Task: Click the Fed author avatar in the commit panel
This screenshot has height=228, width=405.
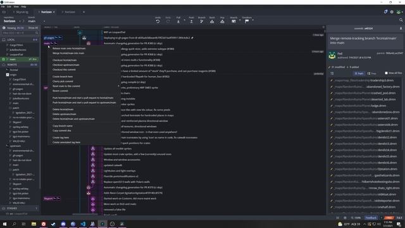Action: tap(332, 55)
